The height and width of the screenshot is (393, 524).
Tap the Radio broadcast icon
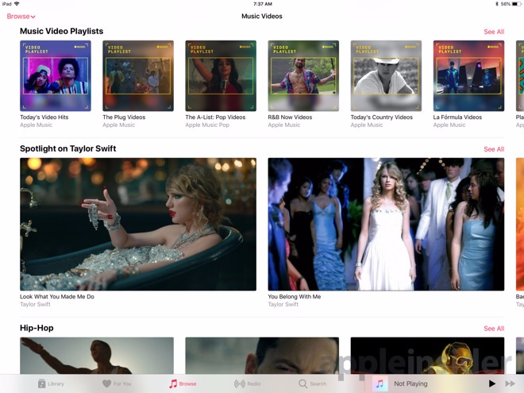[x=239, y=383]
